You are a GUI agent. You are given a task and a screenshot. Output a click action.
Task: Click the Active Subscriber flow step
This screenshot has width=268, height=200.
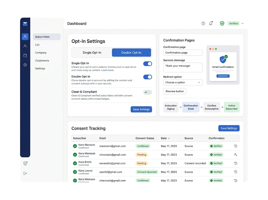232,107
